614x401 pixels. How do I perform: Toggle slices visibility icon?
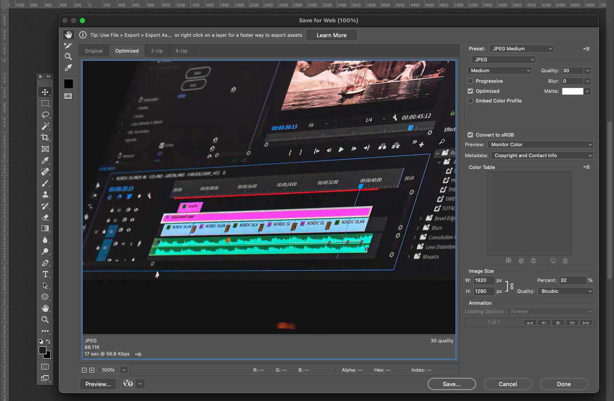68,96
